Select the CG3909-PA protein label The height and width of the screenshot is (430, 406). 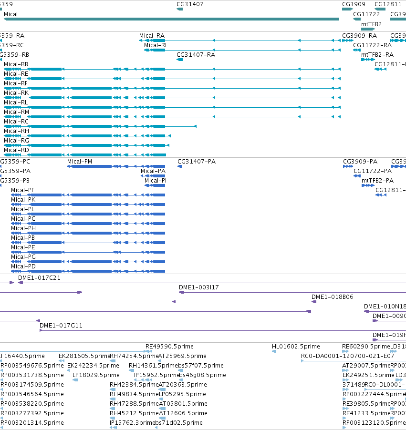[x=360, y=162]
